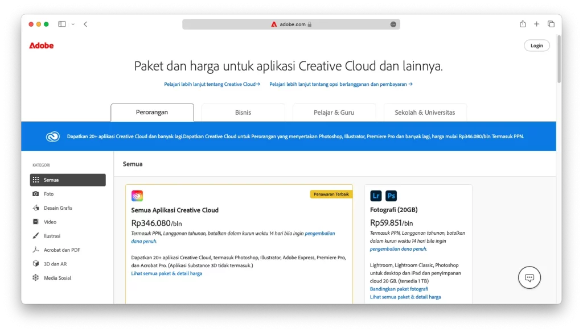Select the Perorangan tab
Image resolution: width=583 pixels, height=332 pixels.
[152, 112]
